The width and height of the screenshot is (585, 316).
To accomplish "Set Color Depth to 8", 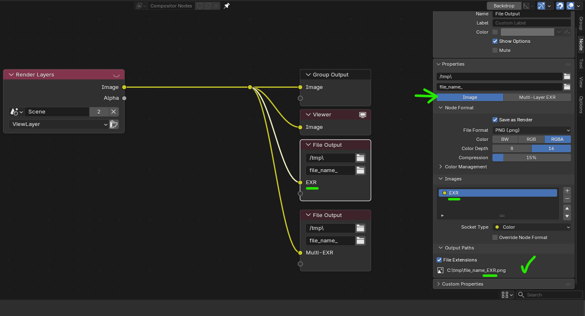I will [512, 148].
